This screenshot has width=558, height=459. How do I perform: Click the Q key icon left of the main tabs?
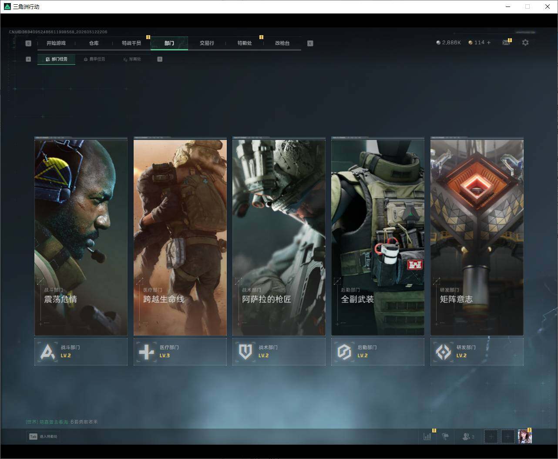[x=28, y=43]
